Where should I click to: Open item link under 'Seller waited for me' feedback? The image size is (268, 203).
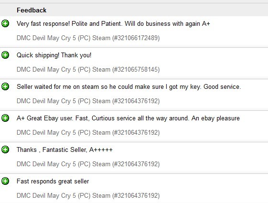[x=88, y=101]
